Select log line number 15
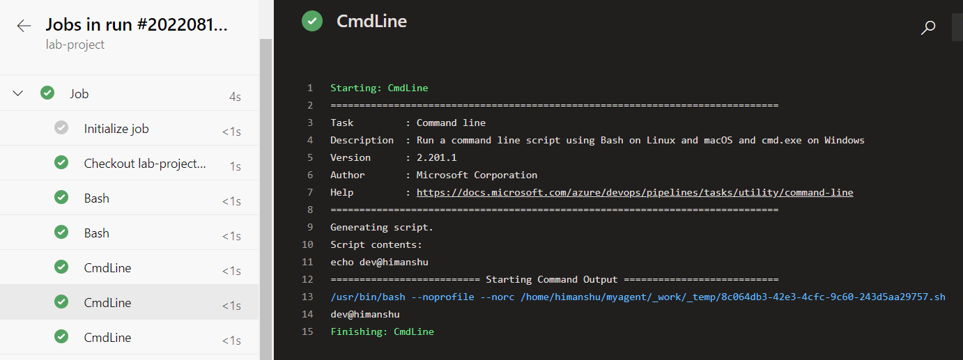 click(308, 331)
